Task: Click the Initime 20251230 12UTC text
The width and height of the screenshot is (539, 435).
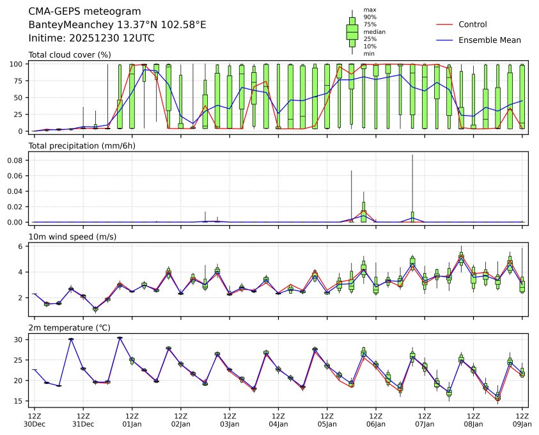Action: 91,38
